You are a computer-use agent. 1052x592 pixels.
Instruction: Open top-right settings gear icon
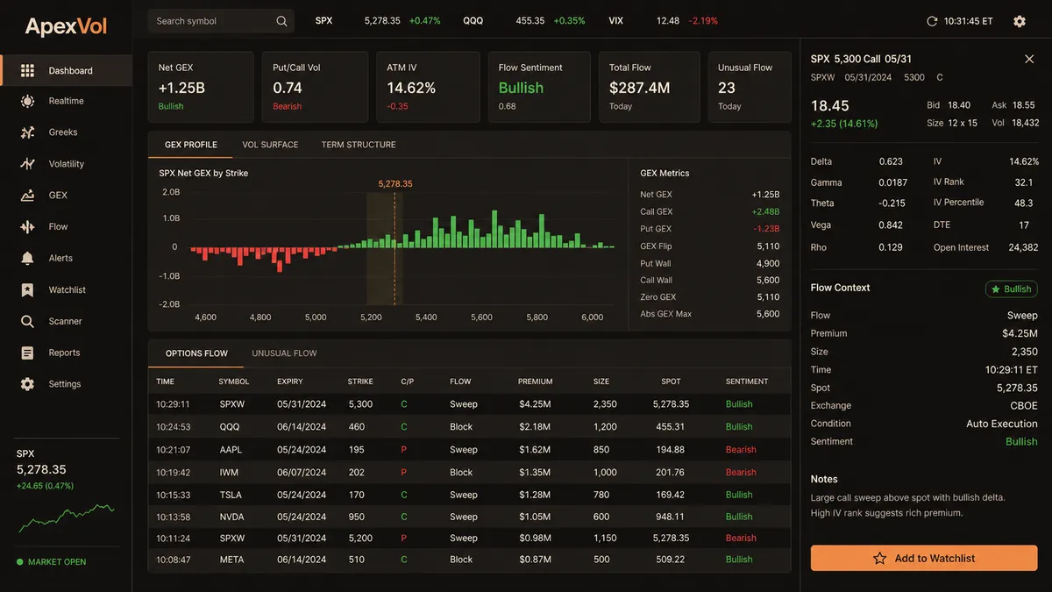tap(1020, 21)
